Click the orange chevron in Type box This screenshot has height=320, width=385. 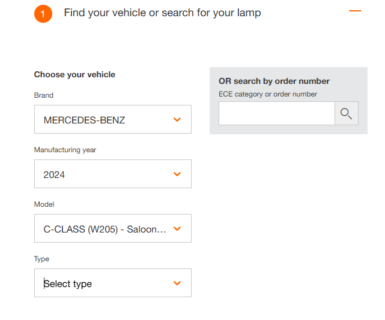[177, 283]
